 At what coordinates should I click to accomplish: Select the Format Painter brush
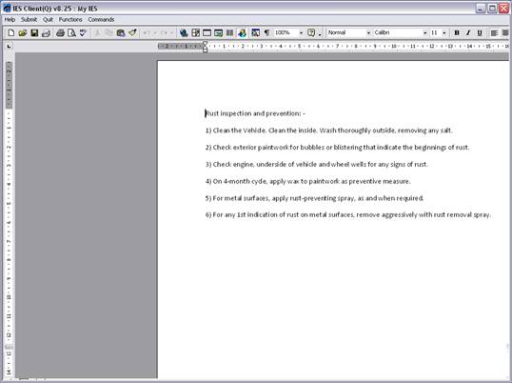point(132,32)
